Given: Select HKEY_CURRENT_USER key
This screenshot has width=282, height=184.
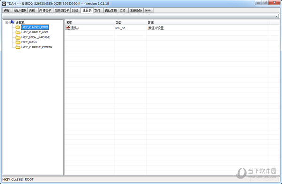Looking at the screenshot, I should (x=35, y=32).
